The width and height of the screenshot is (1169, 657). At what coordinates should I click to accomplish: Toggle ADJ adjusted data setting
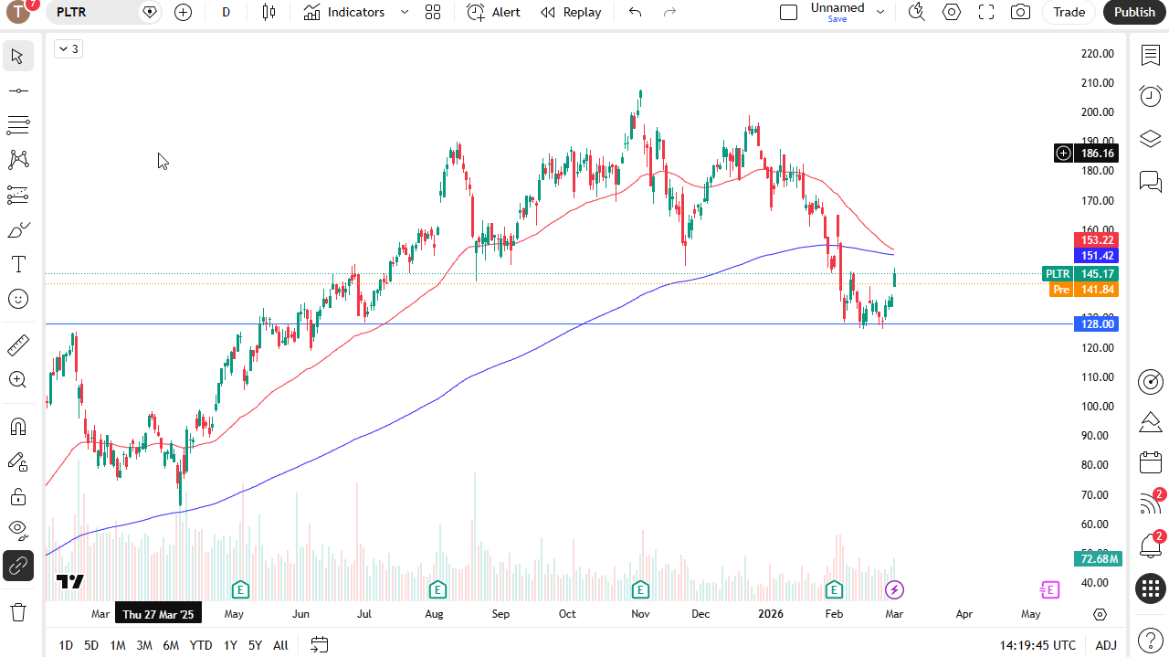tap(1106, 645)
